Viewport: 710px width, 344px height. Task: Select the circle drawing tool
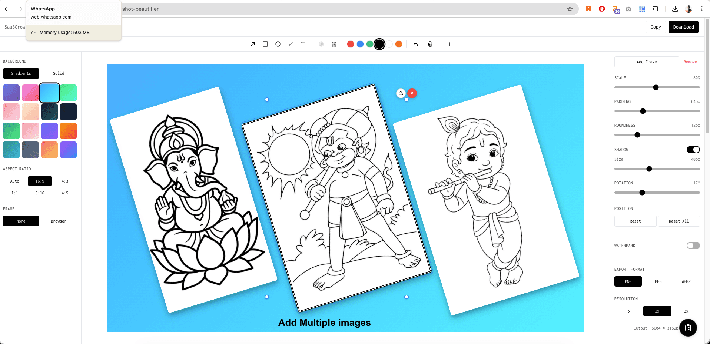(278, 44)
